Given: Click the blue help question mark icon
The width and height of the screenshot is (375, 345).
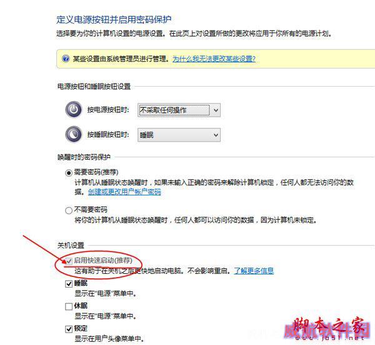Looking at the screenshot, I should click(66, 59).
